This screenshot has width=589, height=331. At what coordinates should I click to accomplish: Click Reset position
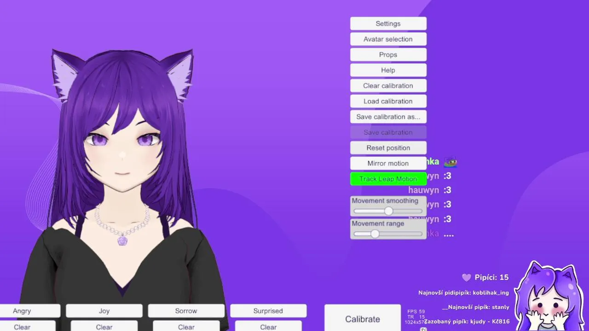coord(388,148)
